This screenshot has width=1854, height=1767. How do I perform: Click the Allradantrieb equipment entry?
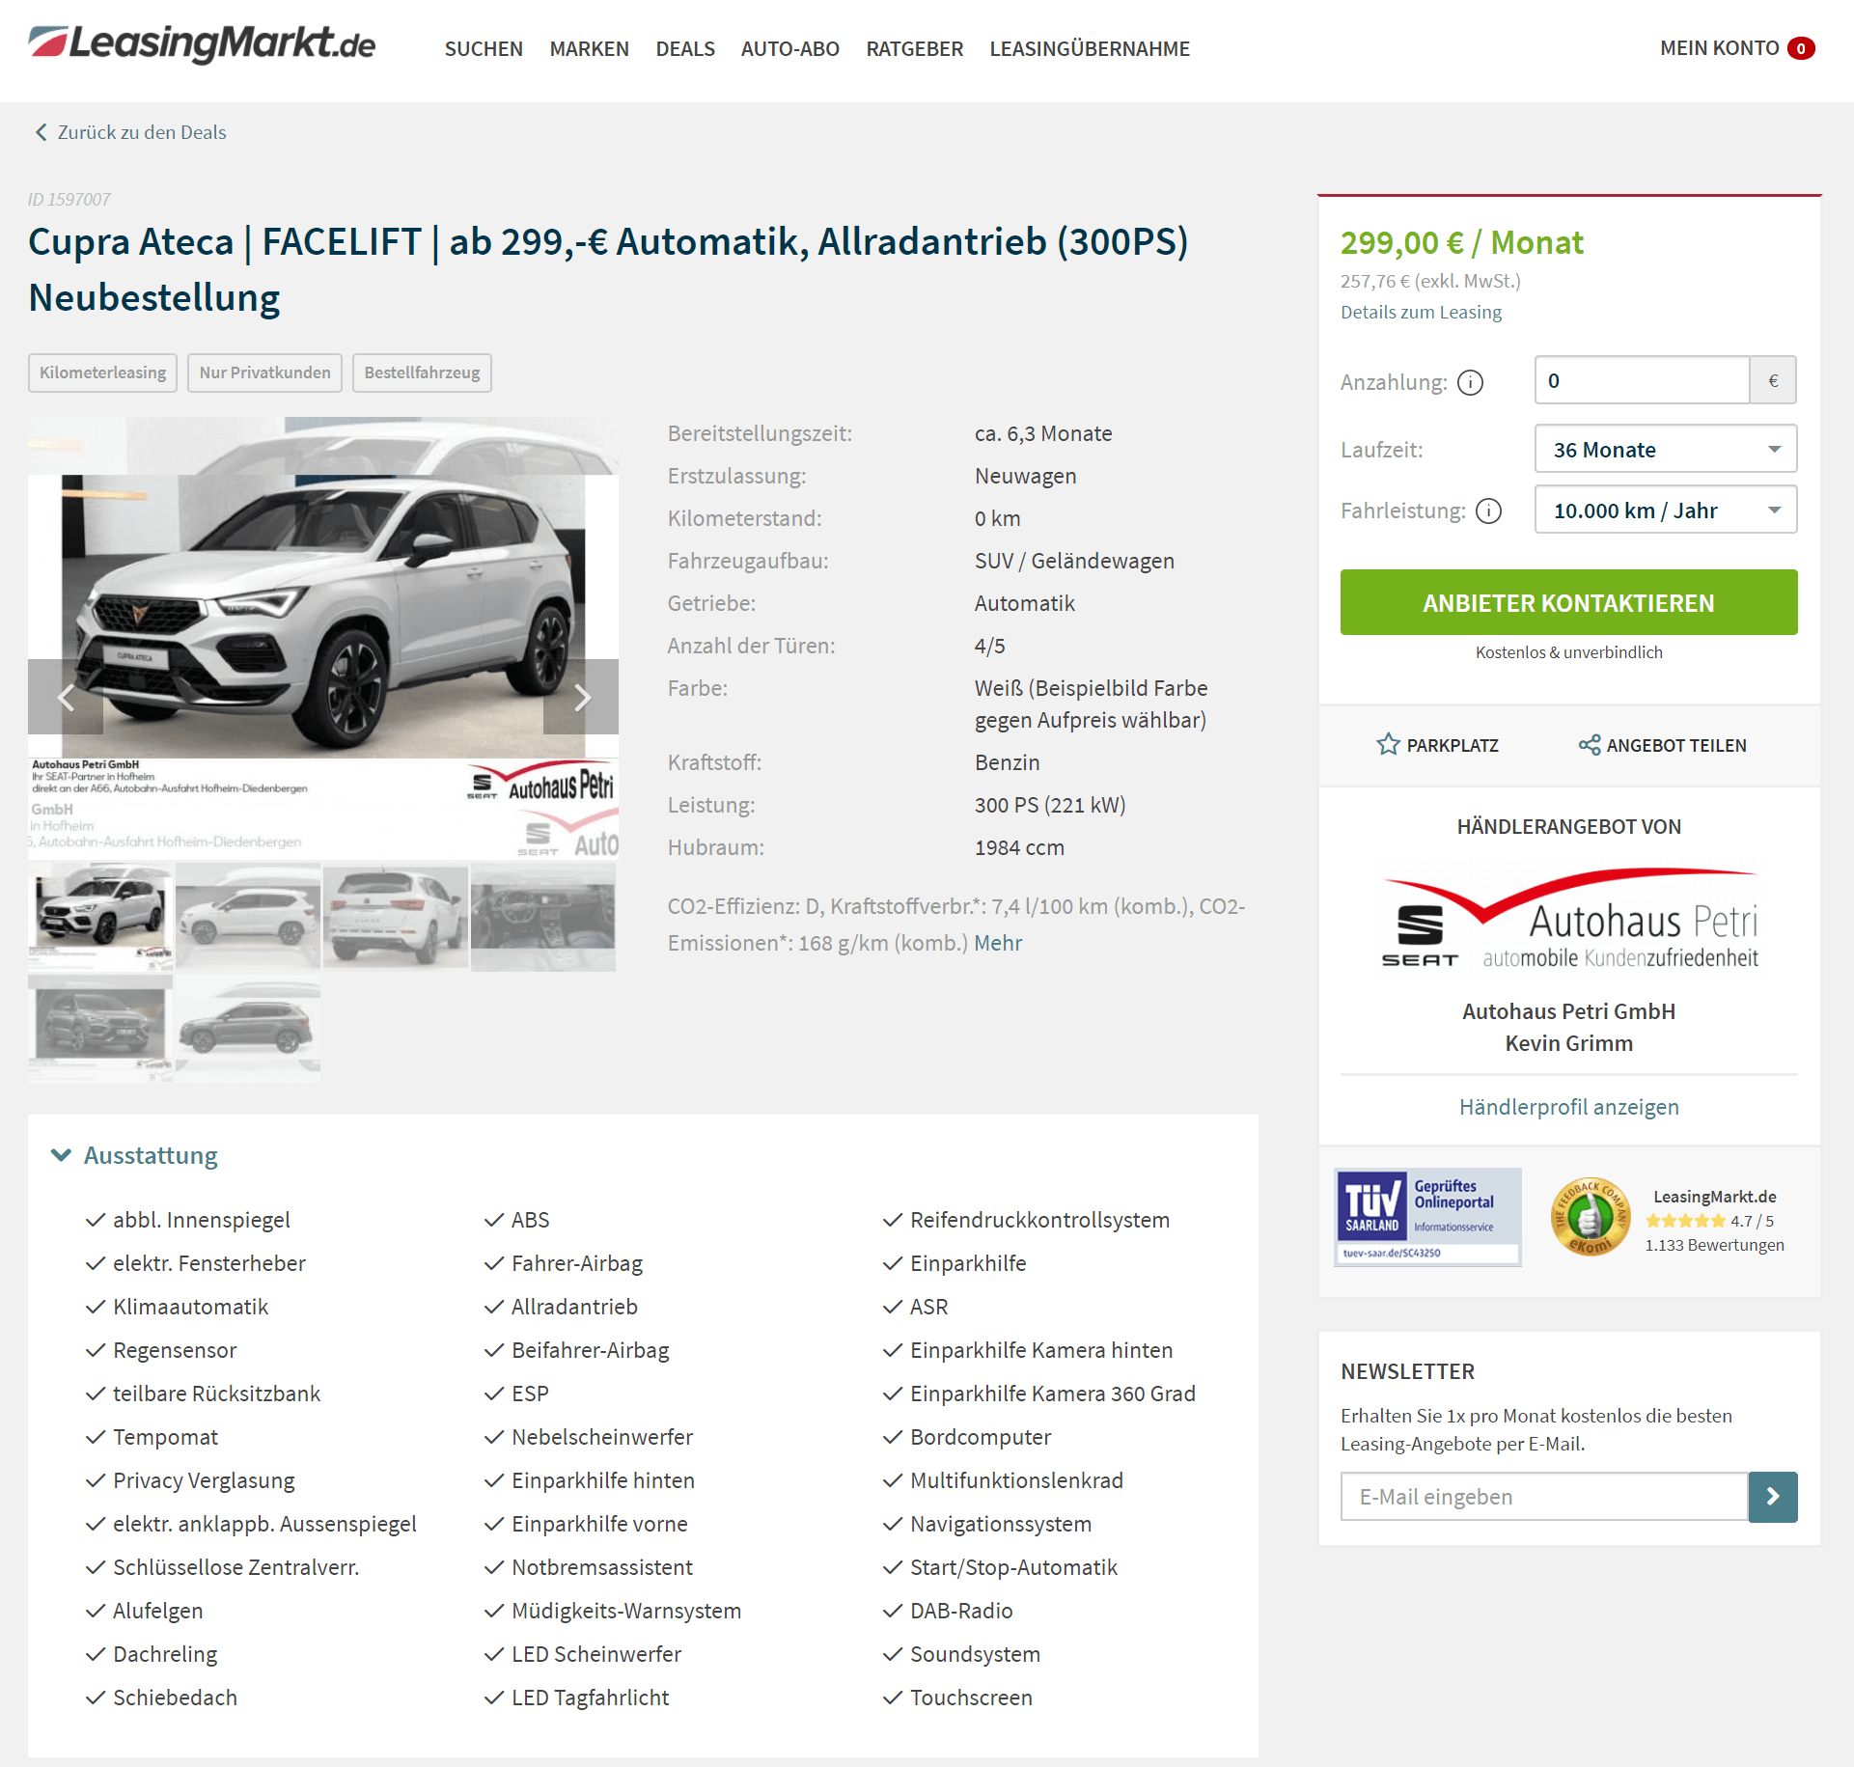tap(574, 1307)
